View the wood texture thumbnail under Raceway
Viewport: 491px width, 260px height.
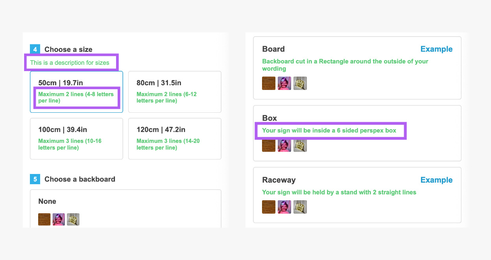(x=269, y=207)
